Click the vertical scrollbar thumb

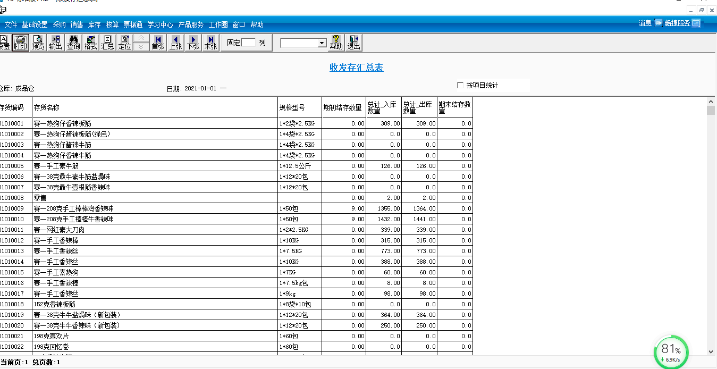711,111
